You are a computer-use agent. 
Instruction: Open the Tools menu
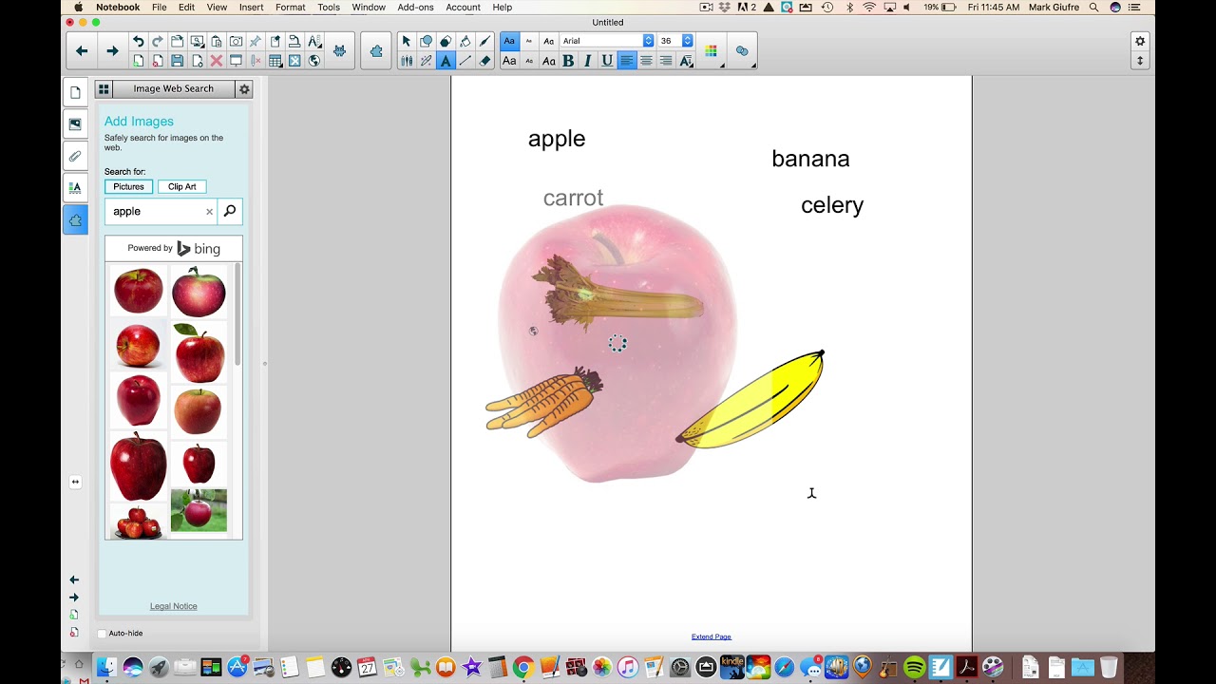329,7
